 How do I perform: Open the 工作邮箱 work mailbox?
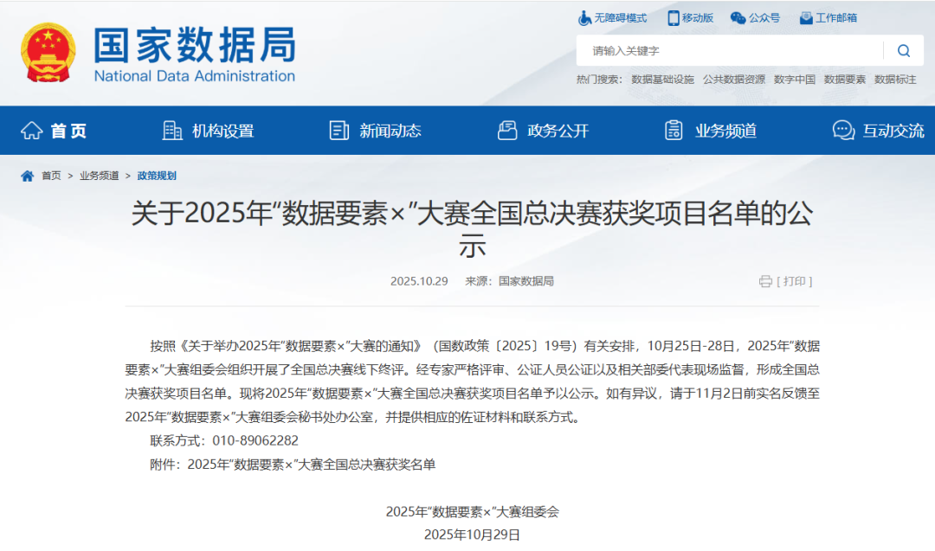tap(828, 17)
